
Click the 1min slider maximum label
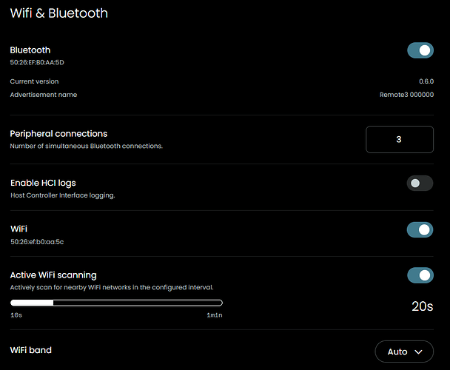pos(215,315)
